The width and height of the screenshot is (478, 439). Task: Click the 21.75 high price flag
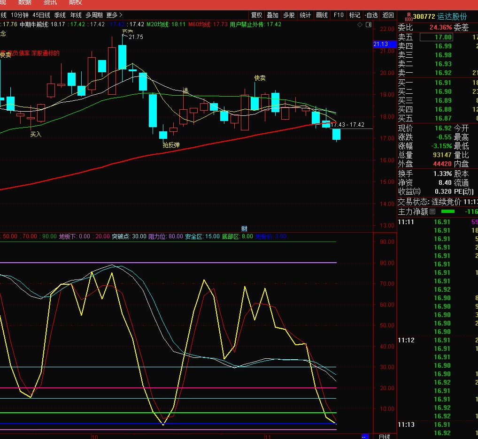pyautogui.click(x=136, y=37)
